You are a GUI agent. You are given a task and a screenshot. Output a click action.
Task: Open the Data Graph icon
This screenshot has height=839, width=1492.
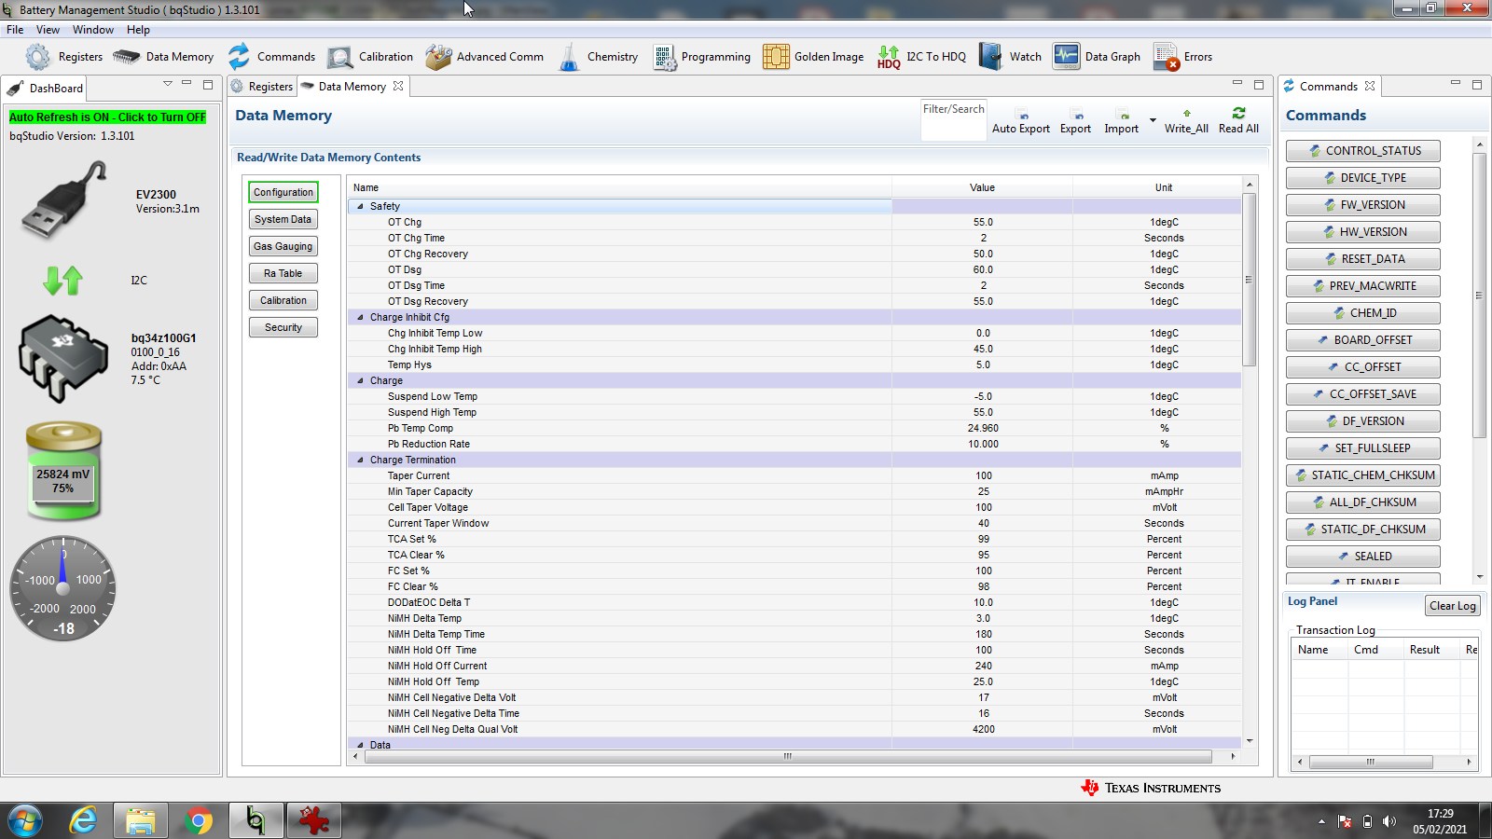tap(1066, 57)
